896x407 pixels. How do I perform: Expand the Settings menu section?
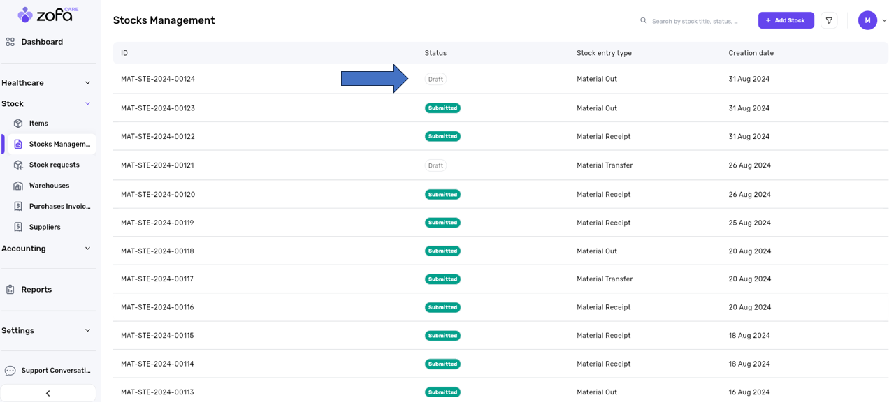coord(87,331)
